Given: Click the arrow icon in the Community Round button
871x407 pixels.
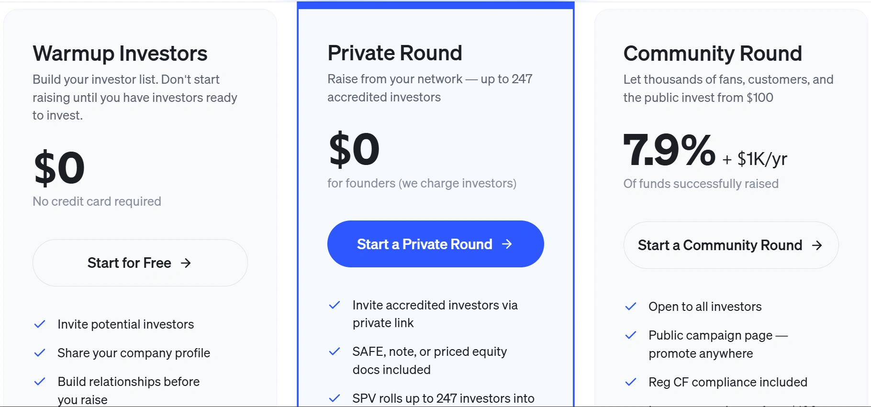Looking at the screenshot, I should pyautogui.click(x=817, y=245).
